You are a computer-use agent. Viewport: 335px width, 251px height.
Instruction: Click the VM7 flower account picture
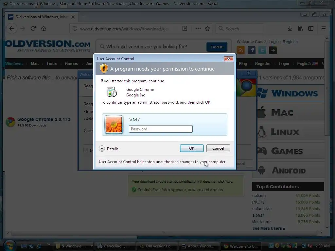pos(114,125)
